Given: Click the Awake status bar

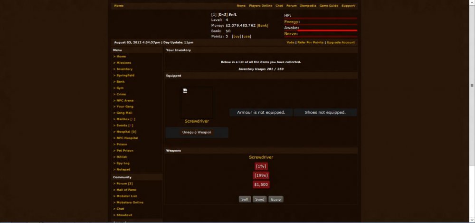Looking at the screenshot, I should click(x=328, y=30).
